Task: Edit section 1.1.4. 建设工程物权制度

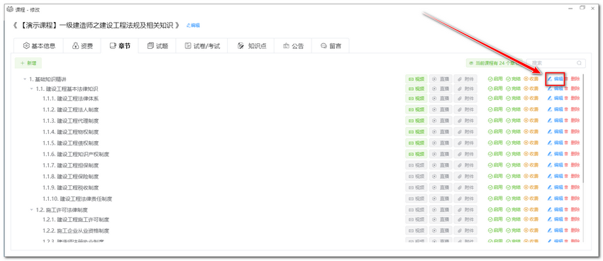Action: [x=555, y=132]
